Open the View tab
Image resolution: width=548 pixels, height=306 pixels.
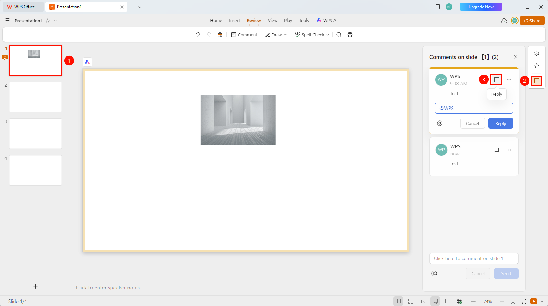pyautogui.click(x=272, y=21)
